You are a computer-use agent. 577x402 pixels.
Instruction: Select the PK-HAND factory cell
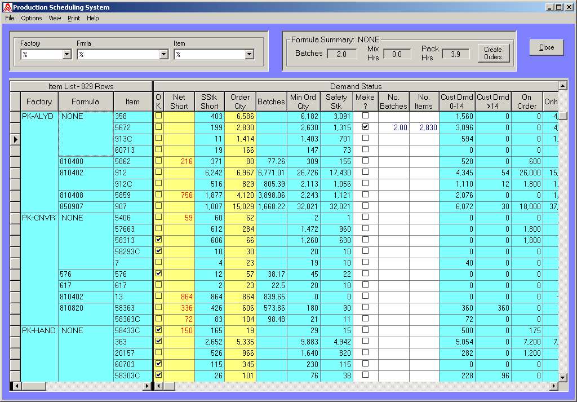(39, 354)
